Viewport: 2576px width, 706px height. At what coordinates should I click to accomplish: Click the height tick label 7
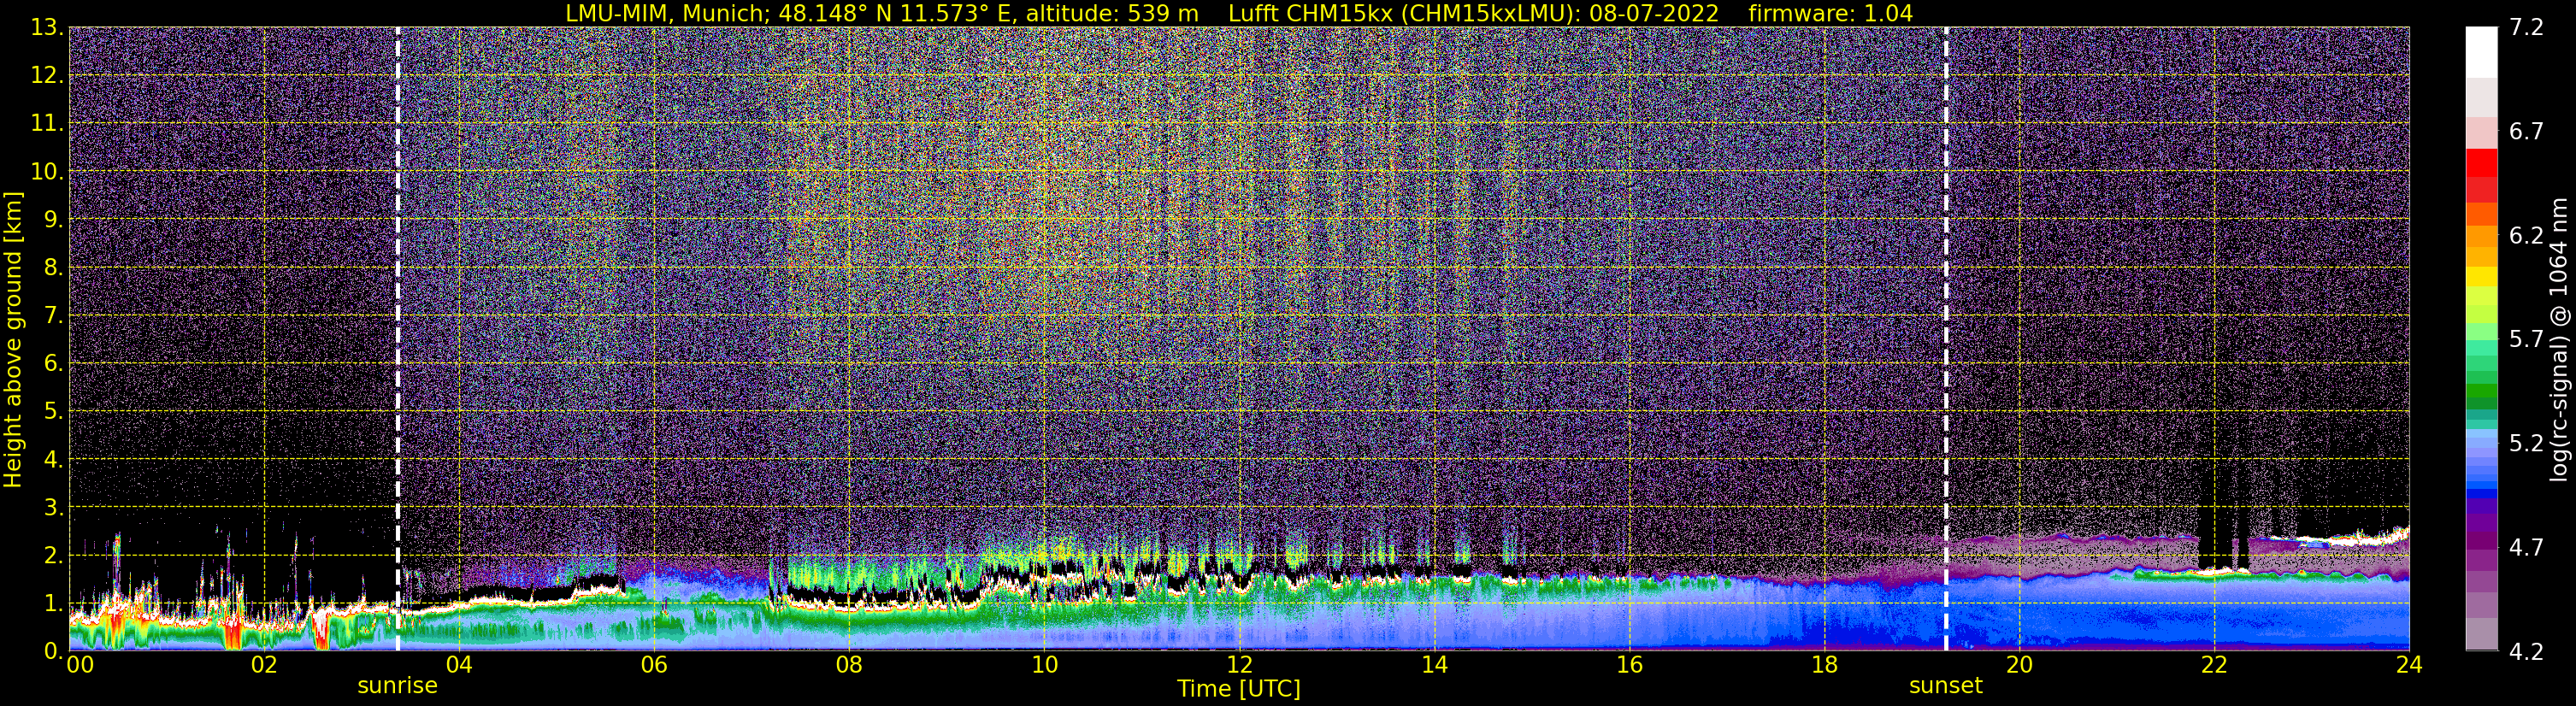pos(53,315)
